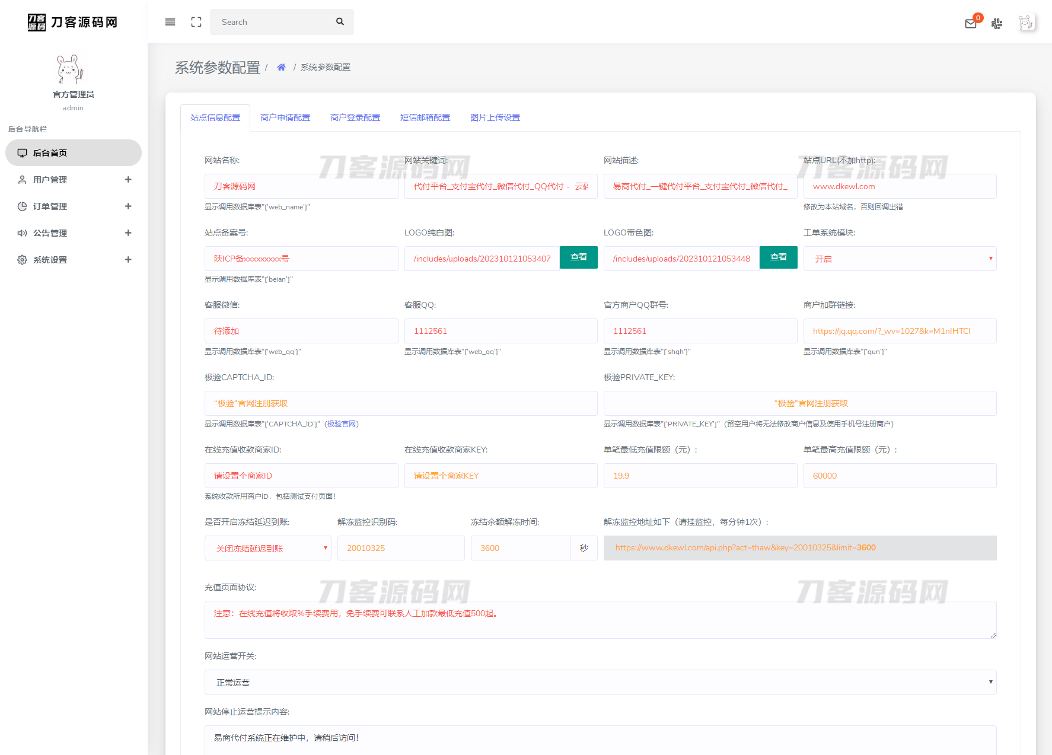Open the 极验官网 link

click(x=342, y=424)
